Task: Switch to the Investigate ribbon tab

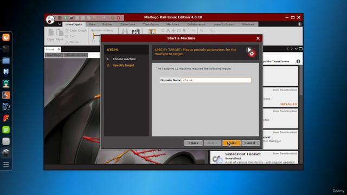Action: point(74,24)
